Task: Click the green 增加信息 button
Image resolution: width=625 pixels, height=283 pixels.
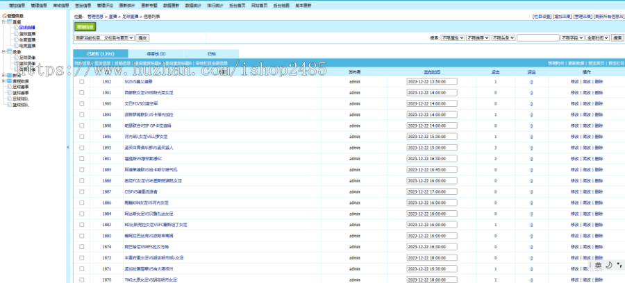Action: pos(85,26)
